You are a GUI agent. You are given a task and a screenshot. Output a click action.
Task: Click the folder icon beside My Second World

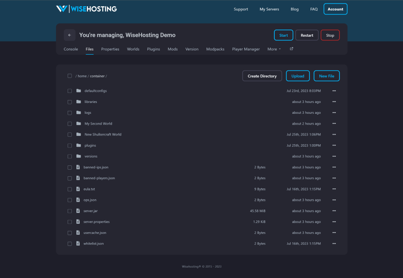coord(79,123)
